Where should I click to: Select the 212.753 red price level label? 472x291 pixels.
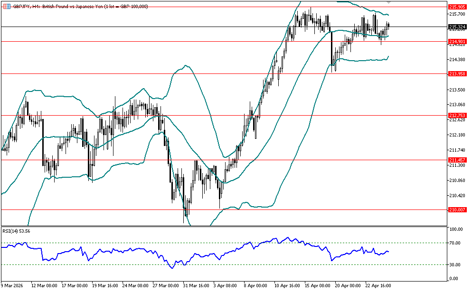(x=456, y=115)
